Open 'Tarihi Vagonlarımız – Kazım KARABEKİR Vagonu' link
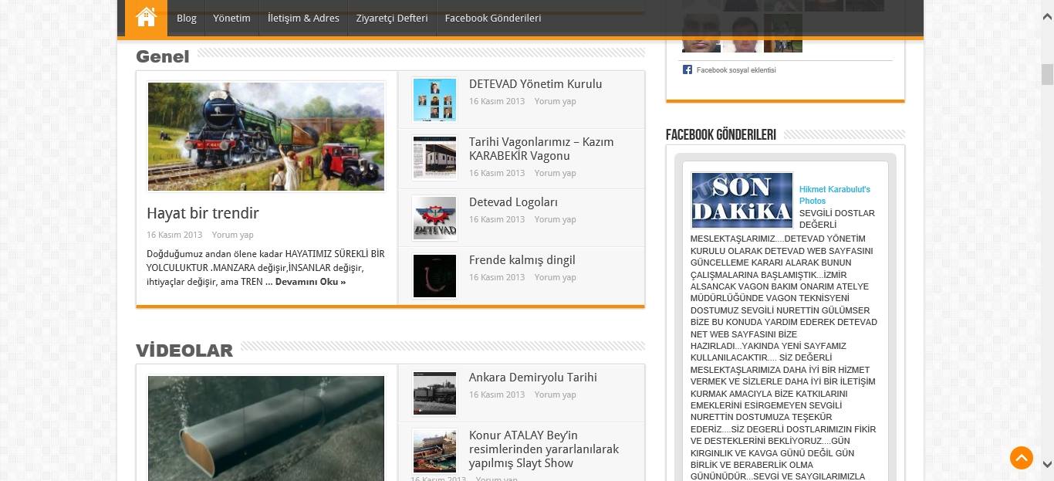The height and width of the screenshot is (481, 1054). tap(542, 149)
